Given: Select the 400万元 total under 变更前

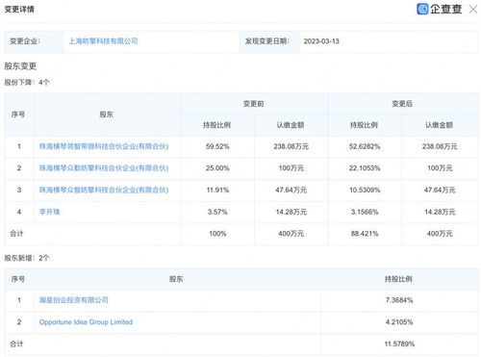Looking at the screenshot, I should [x=291, y=234].
